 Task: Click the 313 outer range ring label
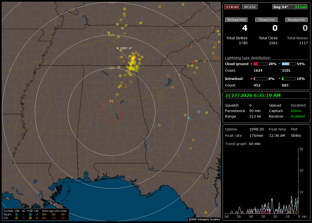tap(111, 2)
